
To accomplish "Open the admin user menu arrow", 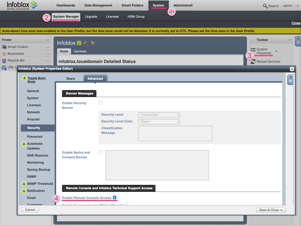I will [x=297, y=6].
